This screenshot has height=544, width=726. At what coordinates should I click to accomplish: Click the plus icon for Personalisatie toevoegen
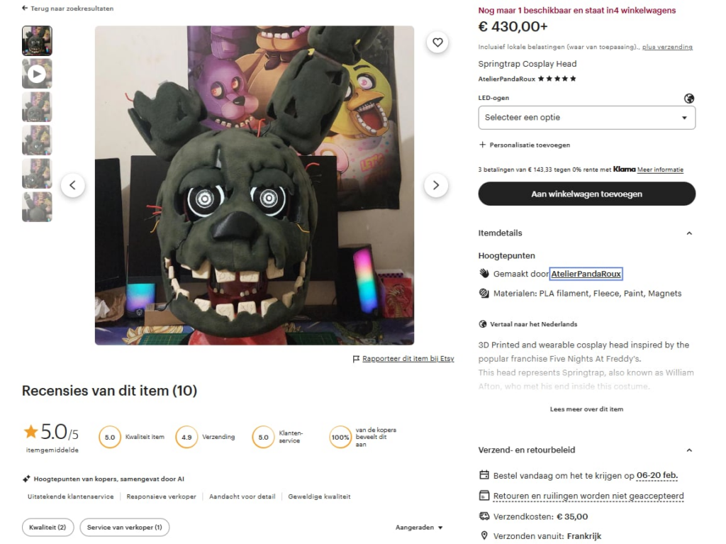(482, 145)
